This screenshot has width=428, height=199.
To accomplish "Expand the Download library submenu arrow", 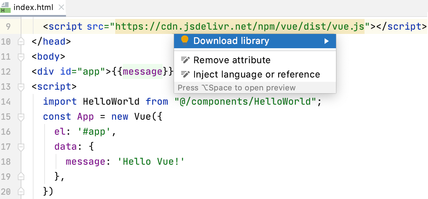I will pos(326,41).
